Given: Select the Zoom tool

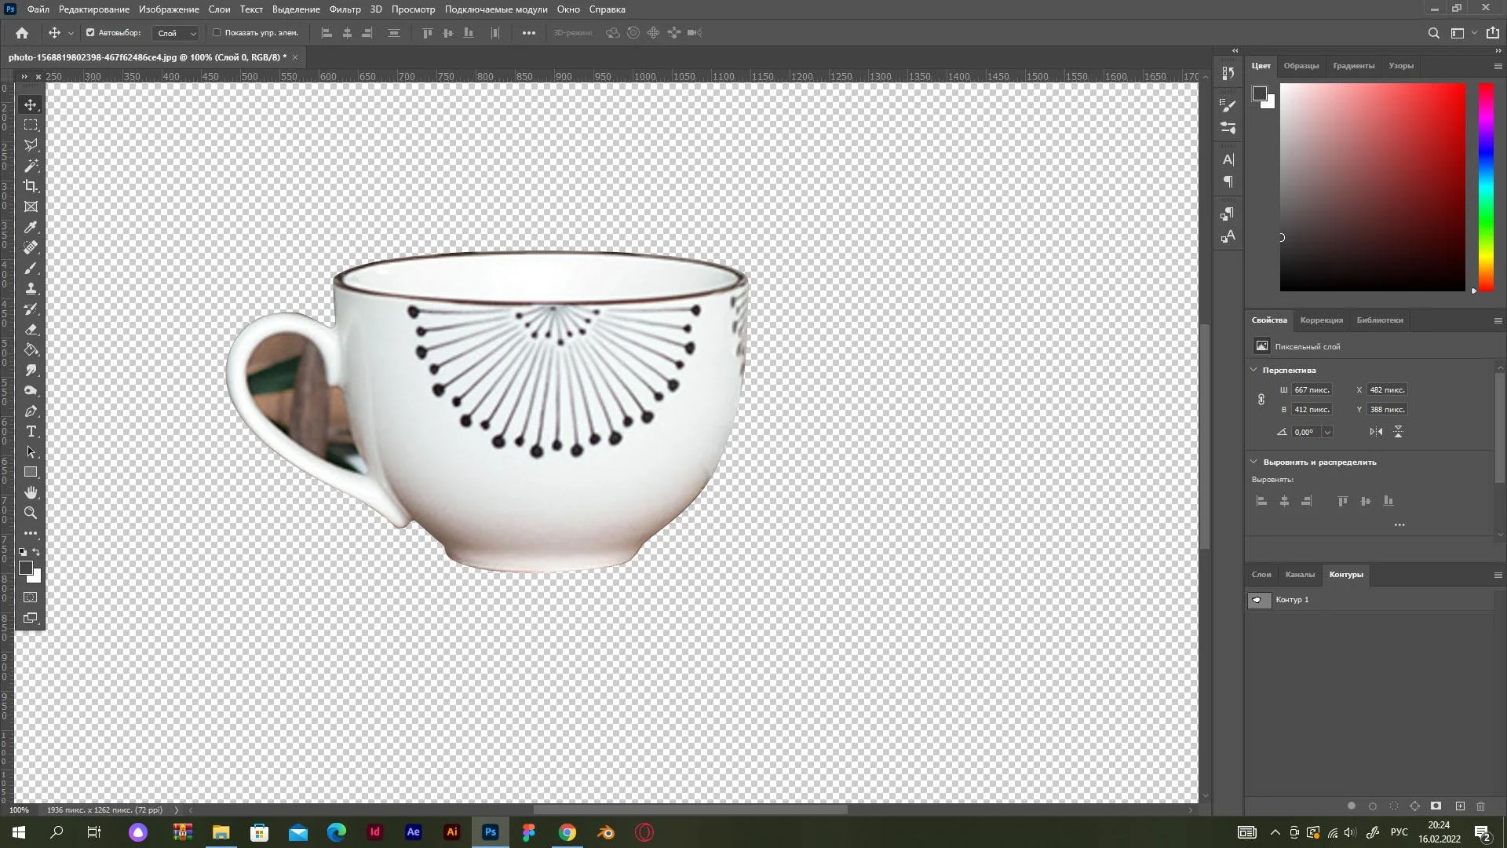Looking at the screenshot, I should pyautogui.click(x=31, y=513).
